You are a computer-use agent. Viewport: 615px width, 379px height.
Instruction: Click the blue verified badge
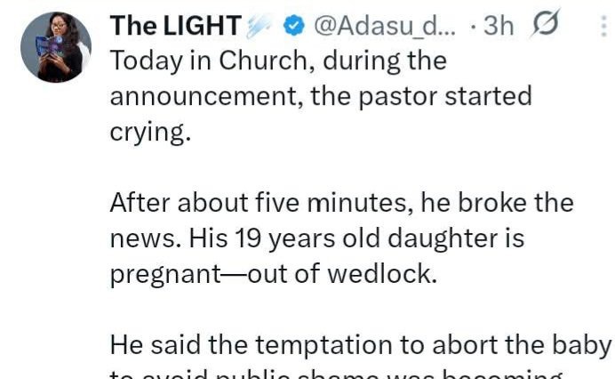click(x=294, y=27)
